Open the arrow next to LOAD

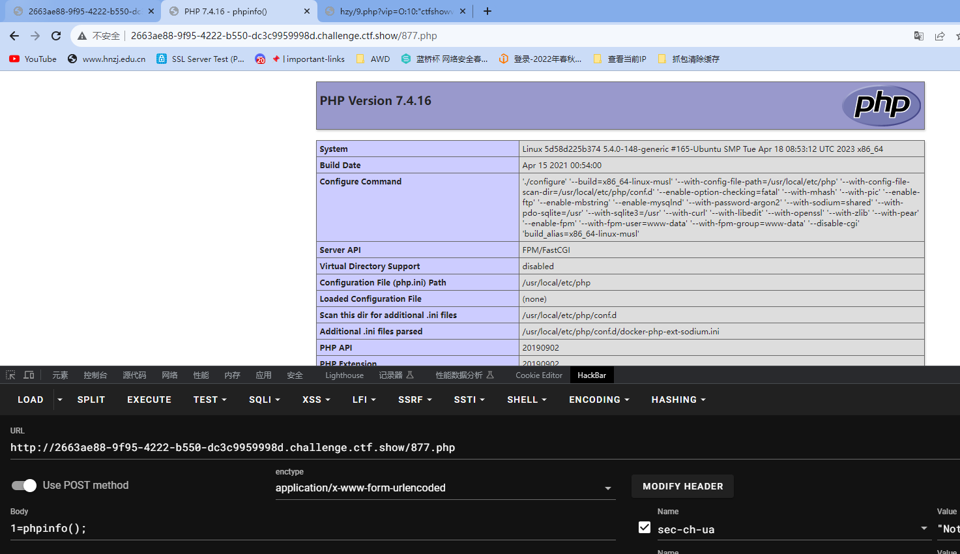(x=60, y=400)
